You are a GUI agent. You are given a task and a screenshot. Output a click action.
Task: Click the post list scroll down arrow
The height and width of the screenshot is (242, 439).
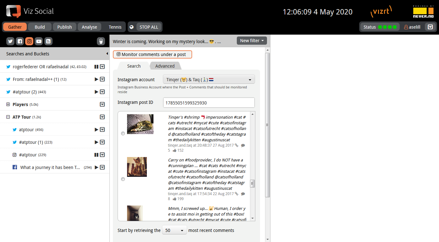tap(252, 218)
